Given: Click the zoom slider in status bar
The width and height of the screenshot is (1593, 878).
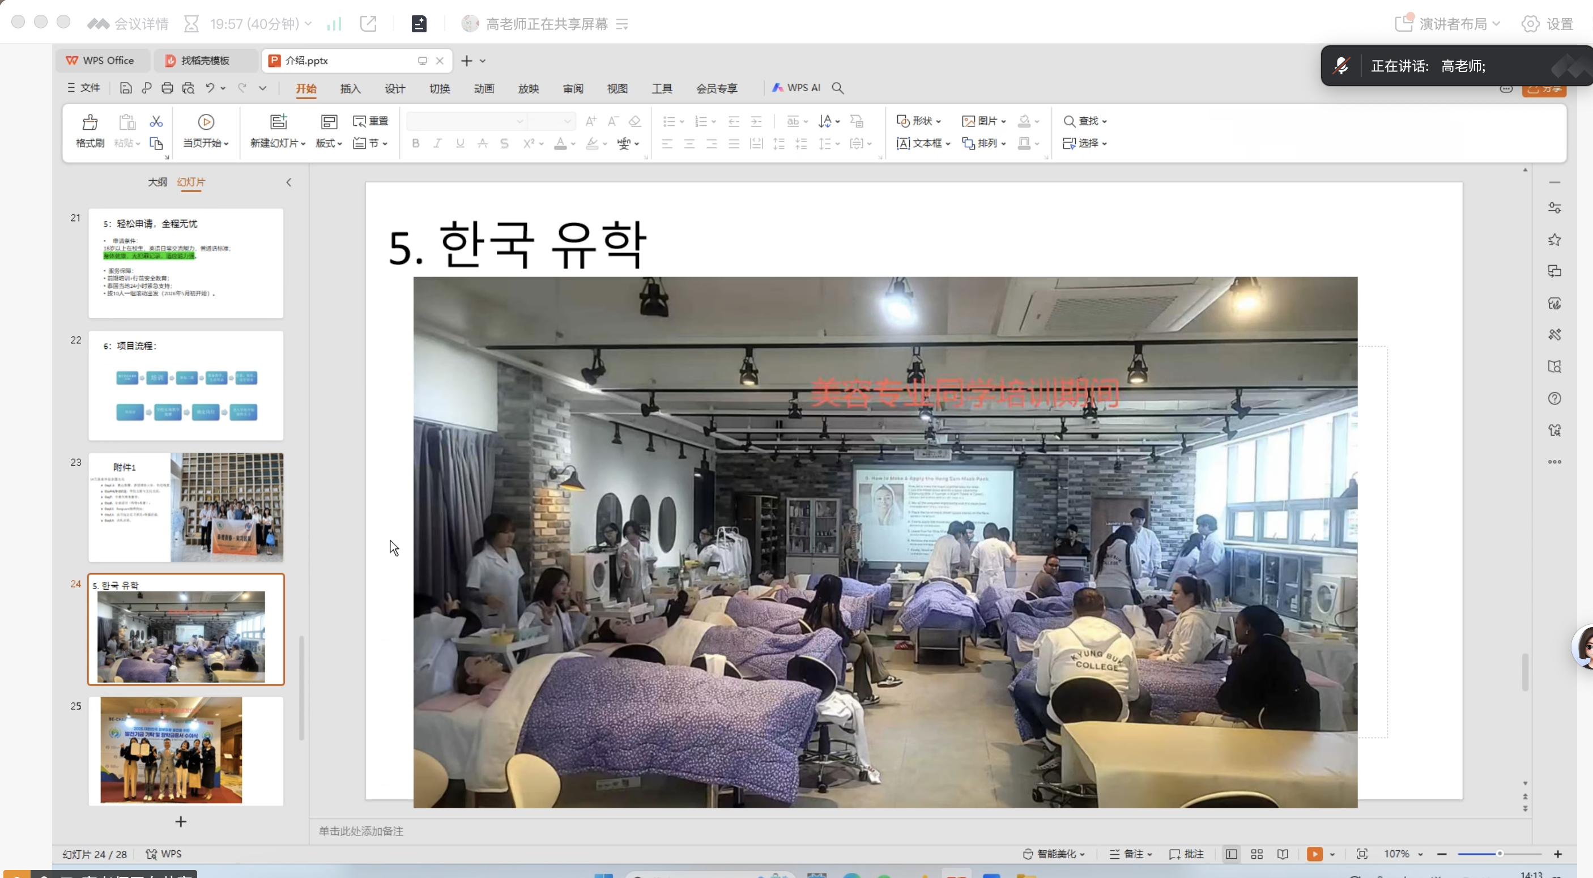Looking at the screenshot, I should coord(1499,855).
